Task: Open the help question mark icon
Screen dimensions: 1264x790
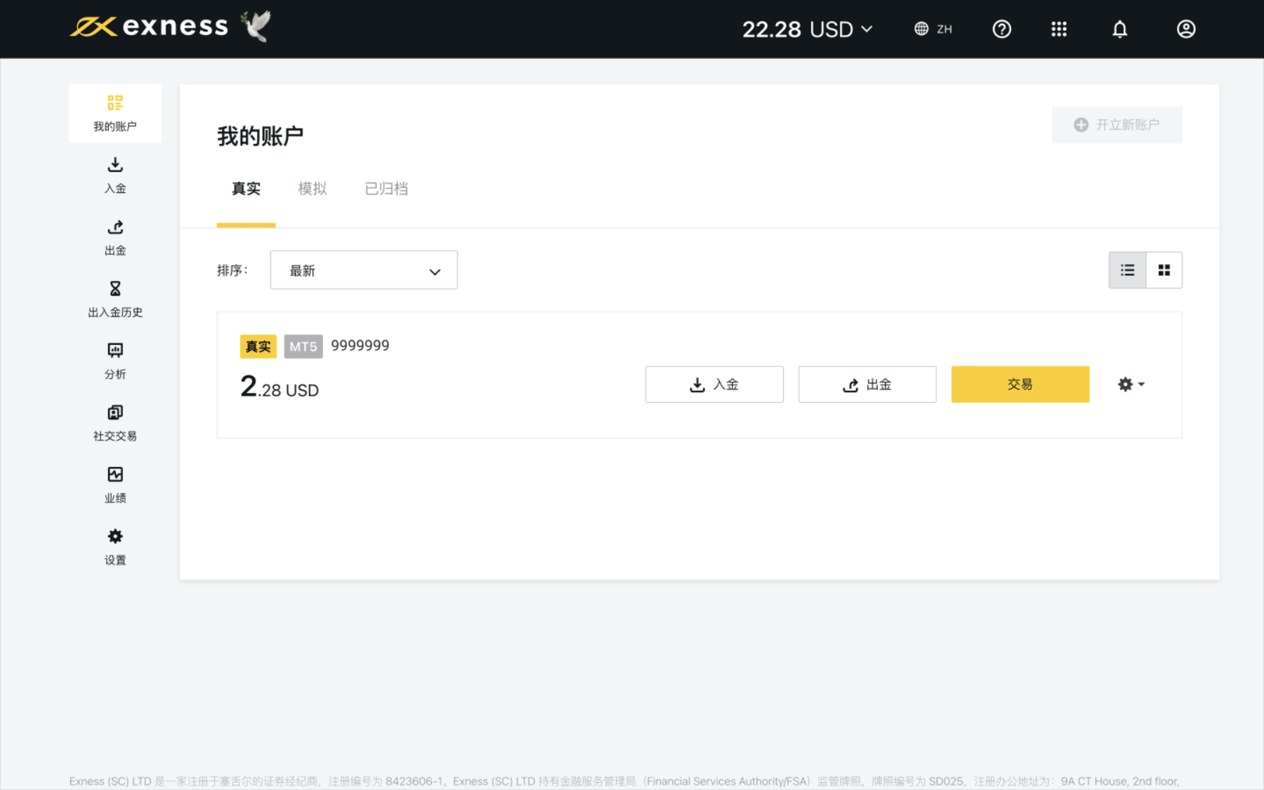Action: tap(1001, 29)
